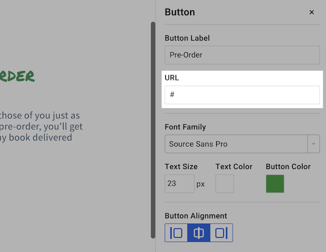Viewport: 326px width, 252px height.
Task: Click into the URL input field
Action: [242, 94]
